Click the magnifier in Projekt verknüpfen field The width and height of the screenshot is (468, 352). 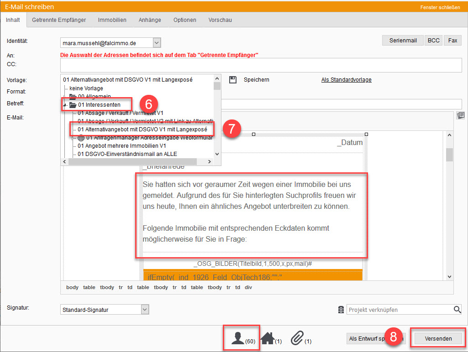point(457,310)
